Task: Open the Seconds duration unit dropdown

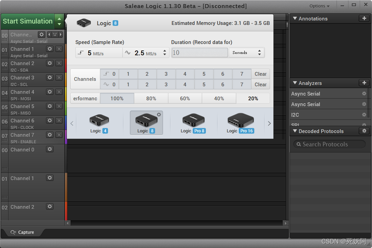Action: (247, 53)
